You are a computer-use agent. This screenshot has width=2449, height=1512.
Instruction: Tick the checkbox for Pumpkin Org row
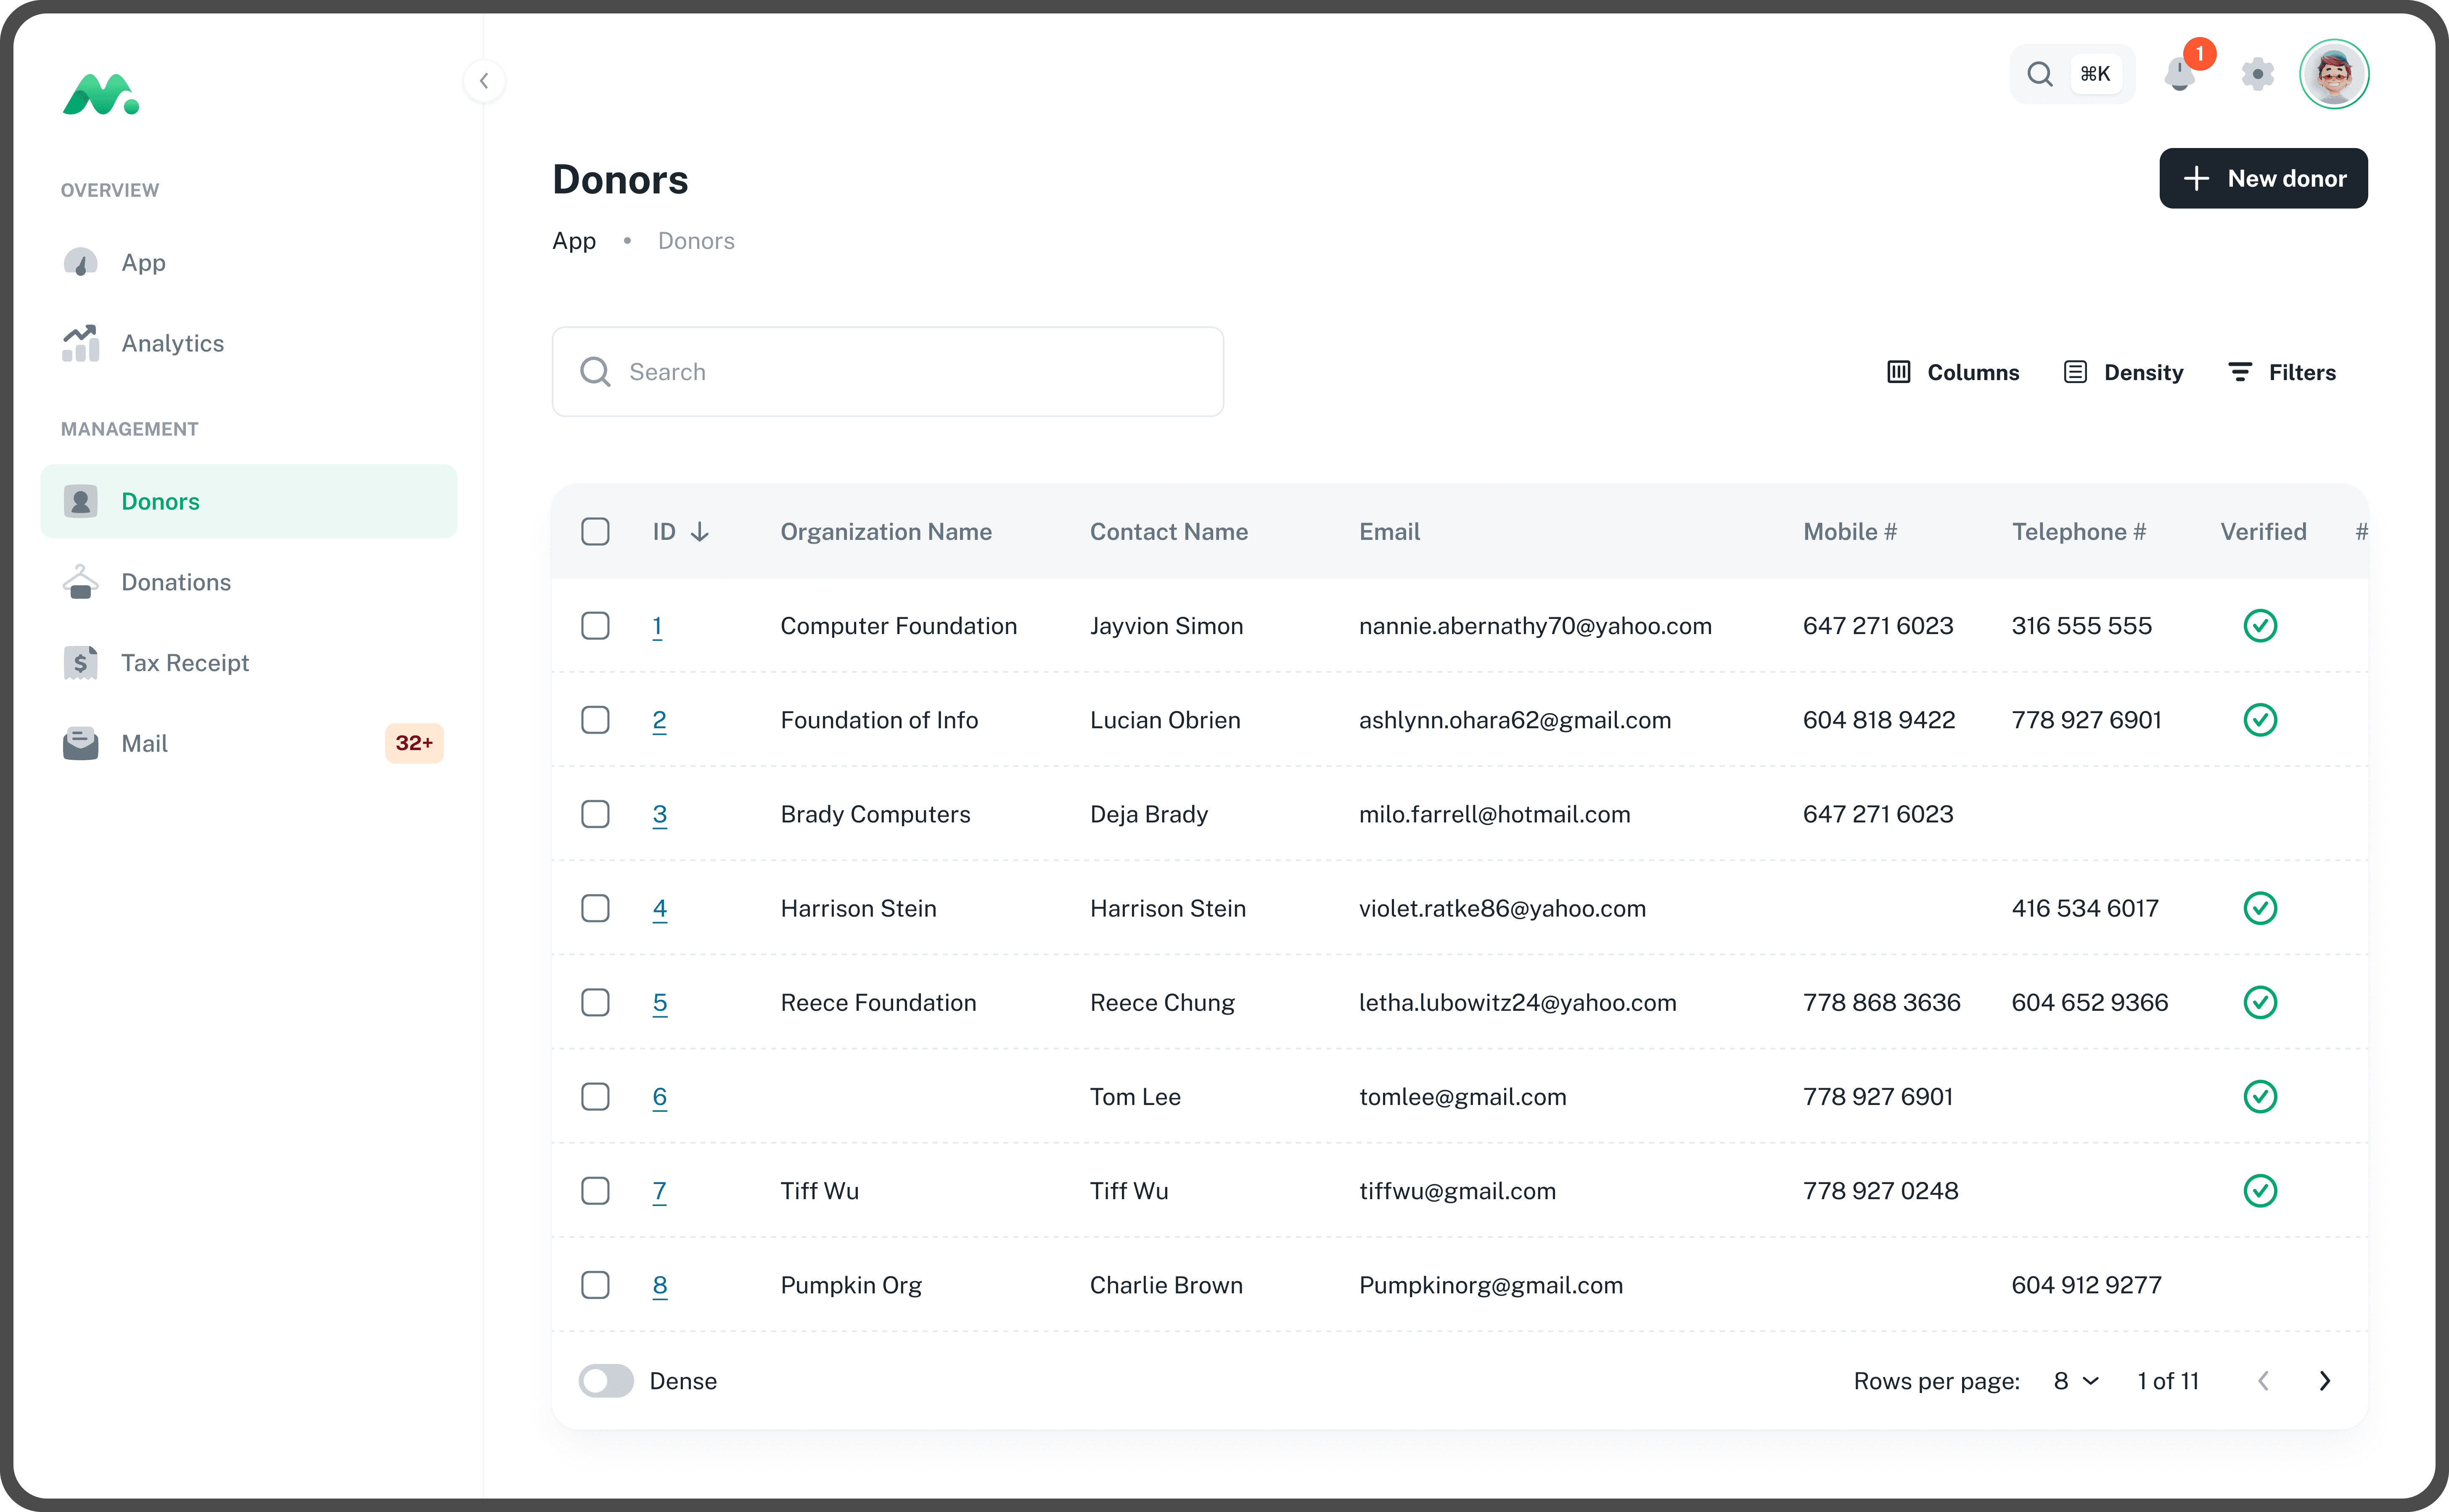click(595, 1285)
